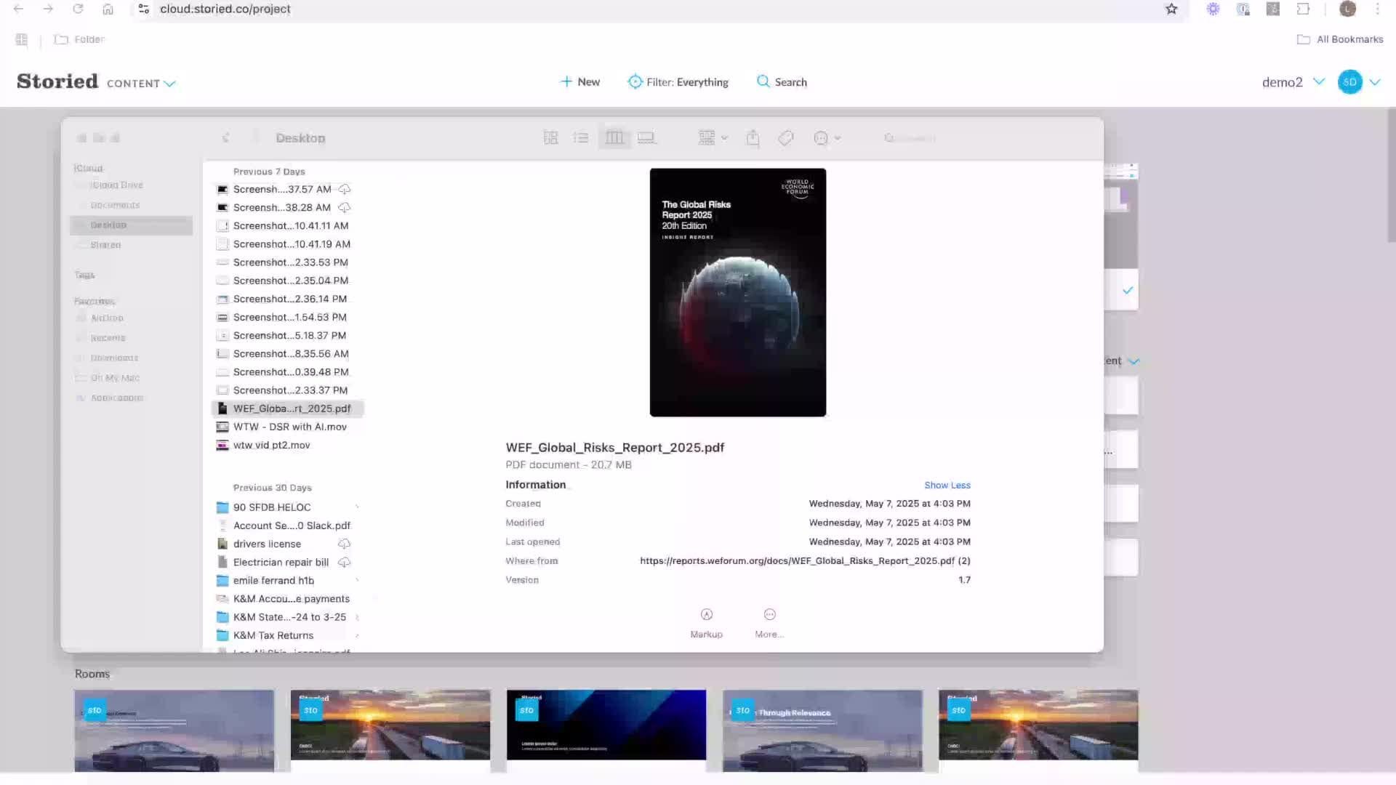Open Filter: Everything control

click(x=678, y=82)
